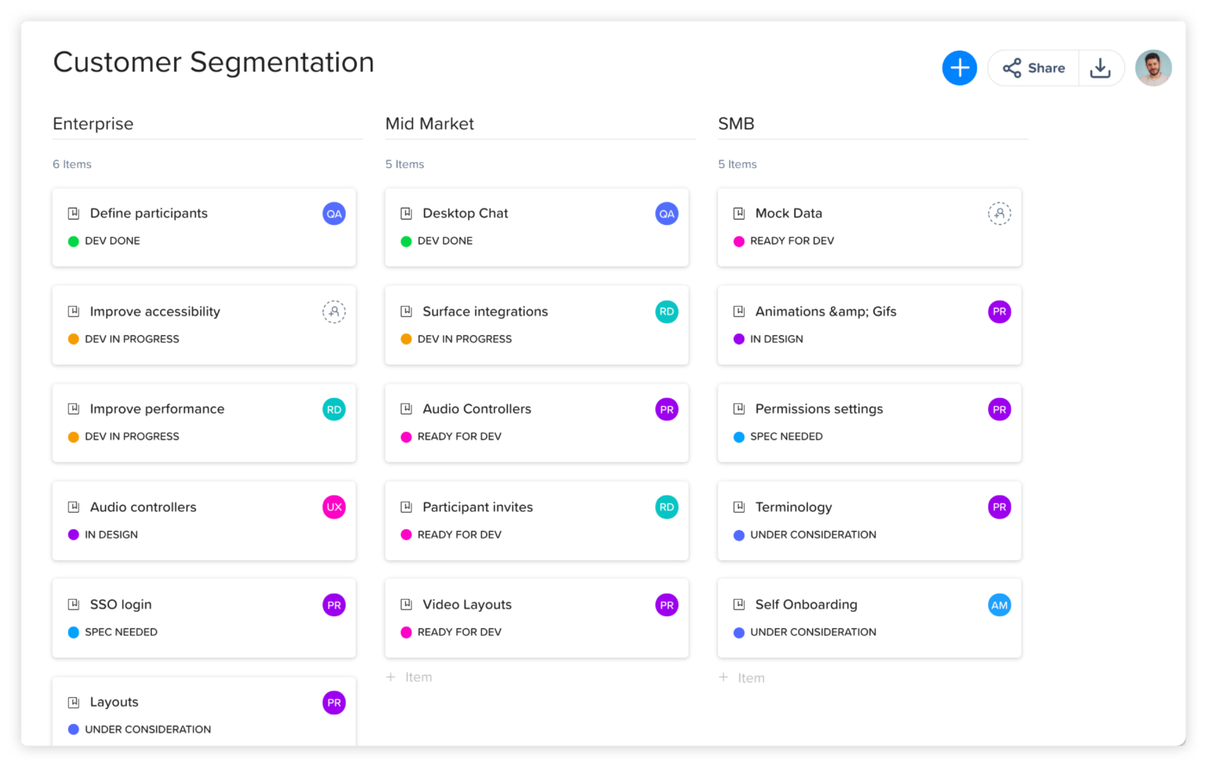Screen dimensions: 1207x767
Task: Open IN DESIGN status on Animations & Gifs
Action: click(776, 340)
